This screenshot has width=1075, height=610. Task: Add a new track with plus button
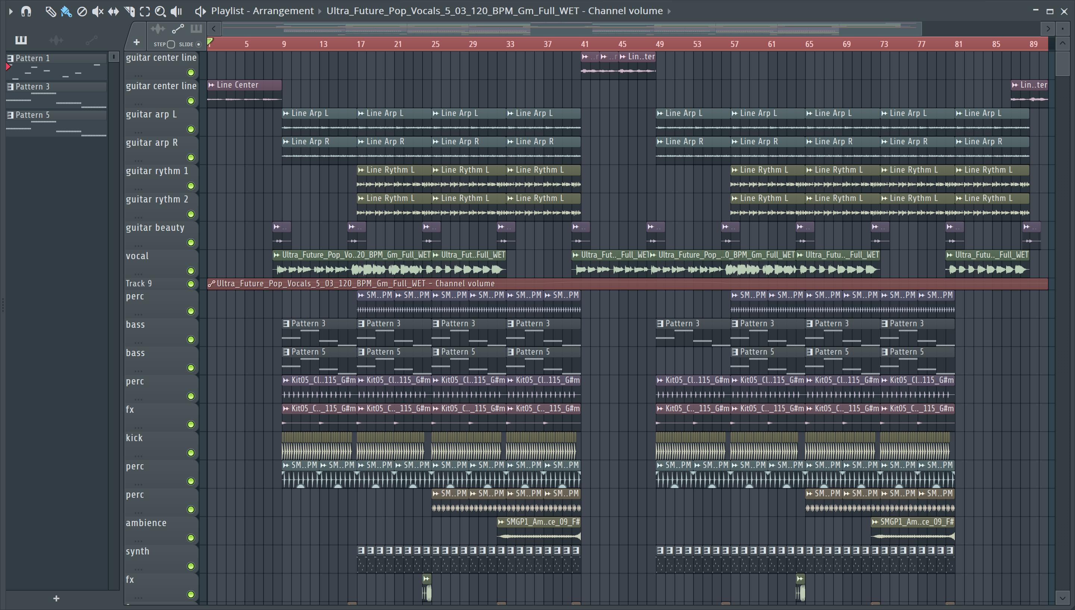[x=136, y=42]
